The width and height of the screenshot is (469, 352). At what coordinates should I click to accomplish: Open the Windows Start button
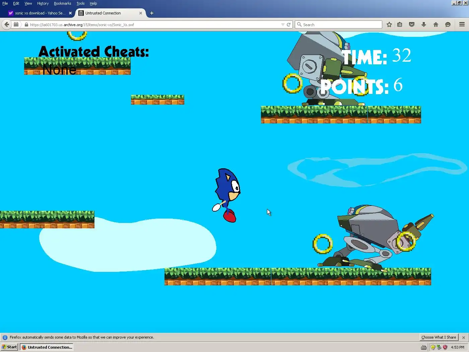point(9,347)
